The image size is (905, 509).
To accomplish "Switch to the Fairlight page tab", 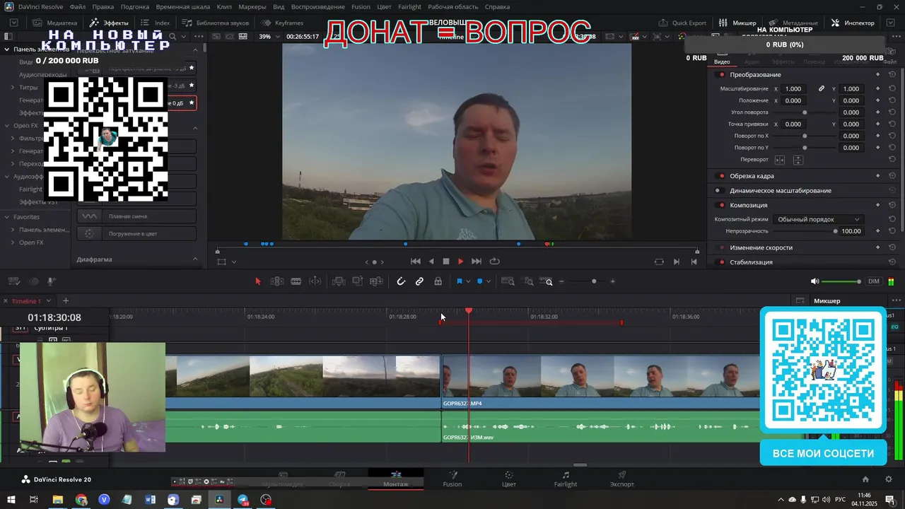I will coord(566,479).
